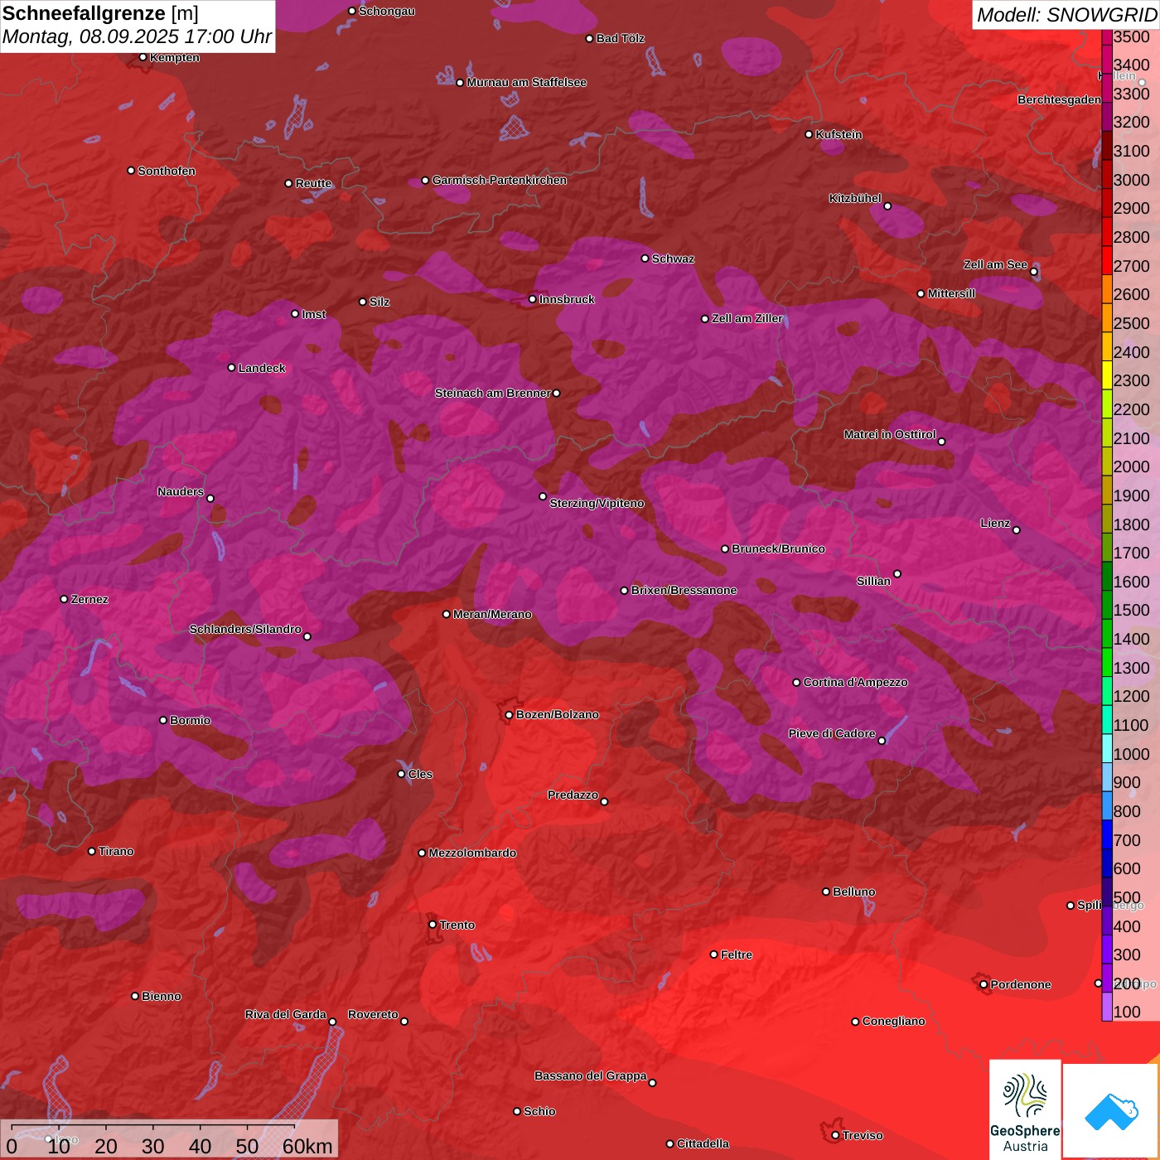Click the Predazzo location dot
This screenshot has height=1160, width=1160.
604,801
